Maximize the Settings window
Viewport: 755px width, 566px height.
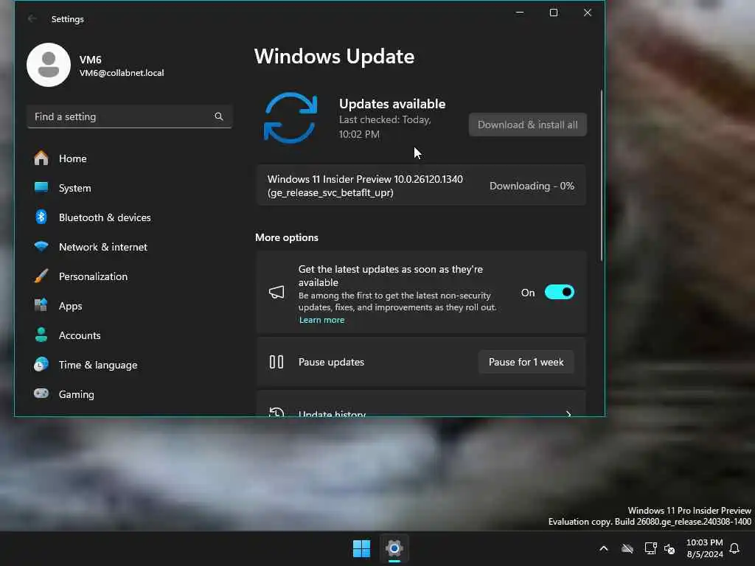(554, 13)
